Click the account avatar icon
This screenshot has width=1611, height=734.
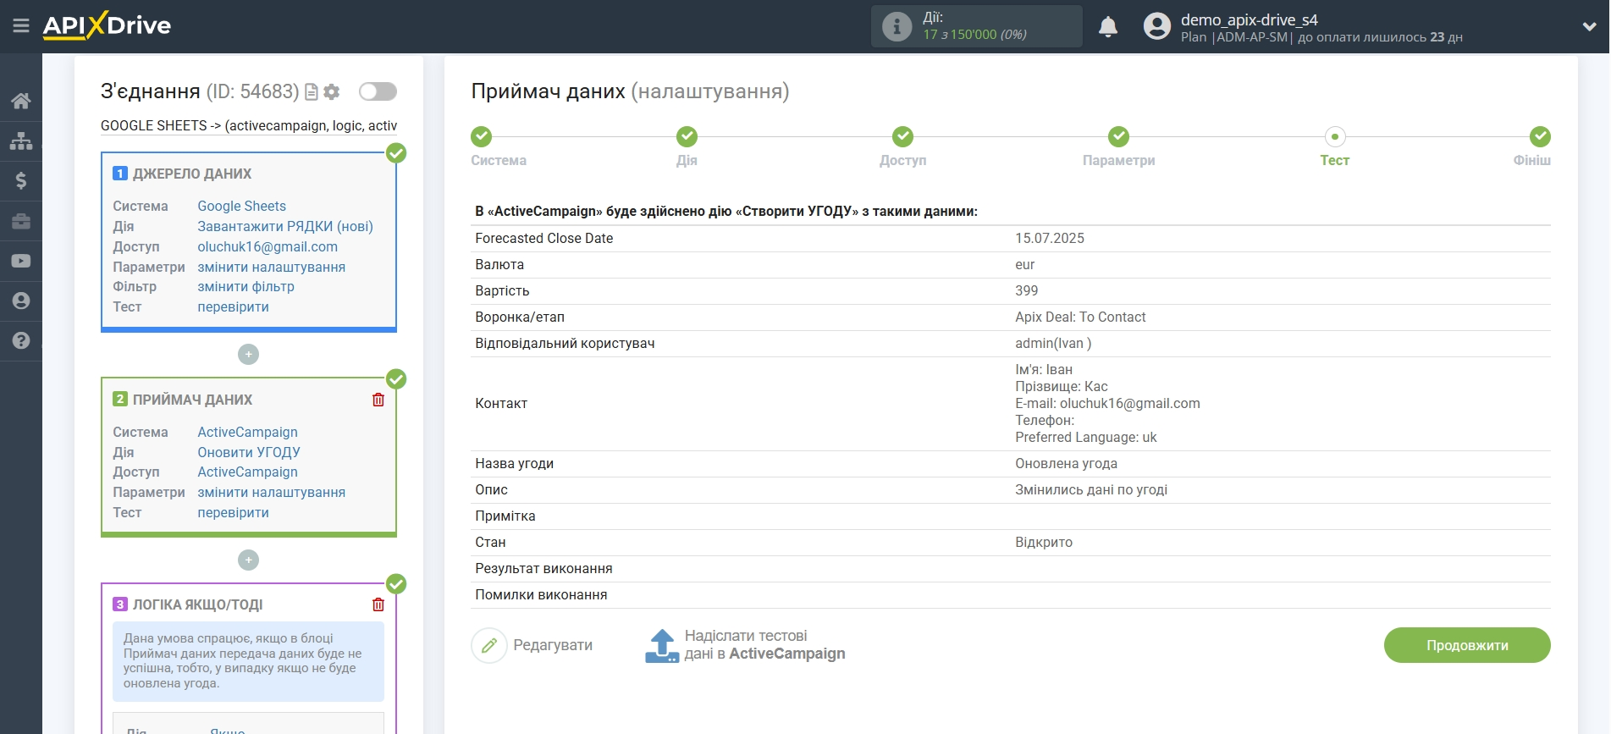(1157, 26)
